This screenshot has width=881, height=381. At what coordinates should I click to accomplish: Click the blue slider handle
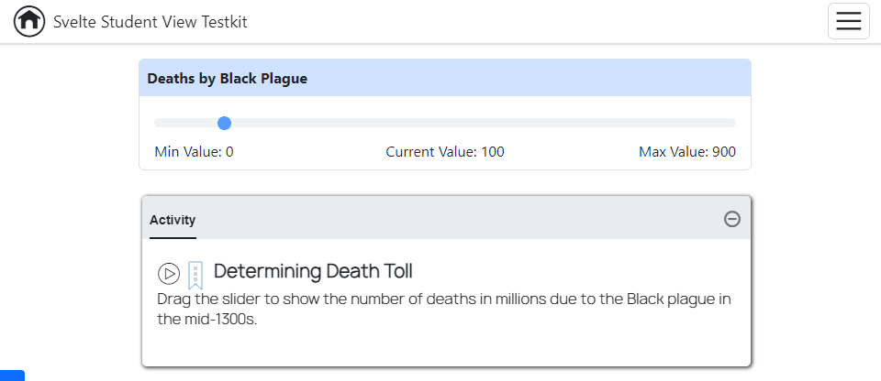coord(224,123)
